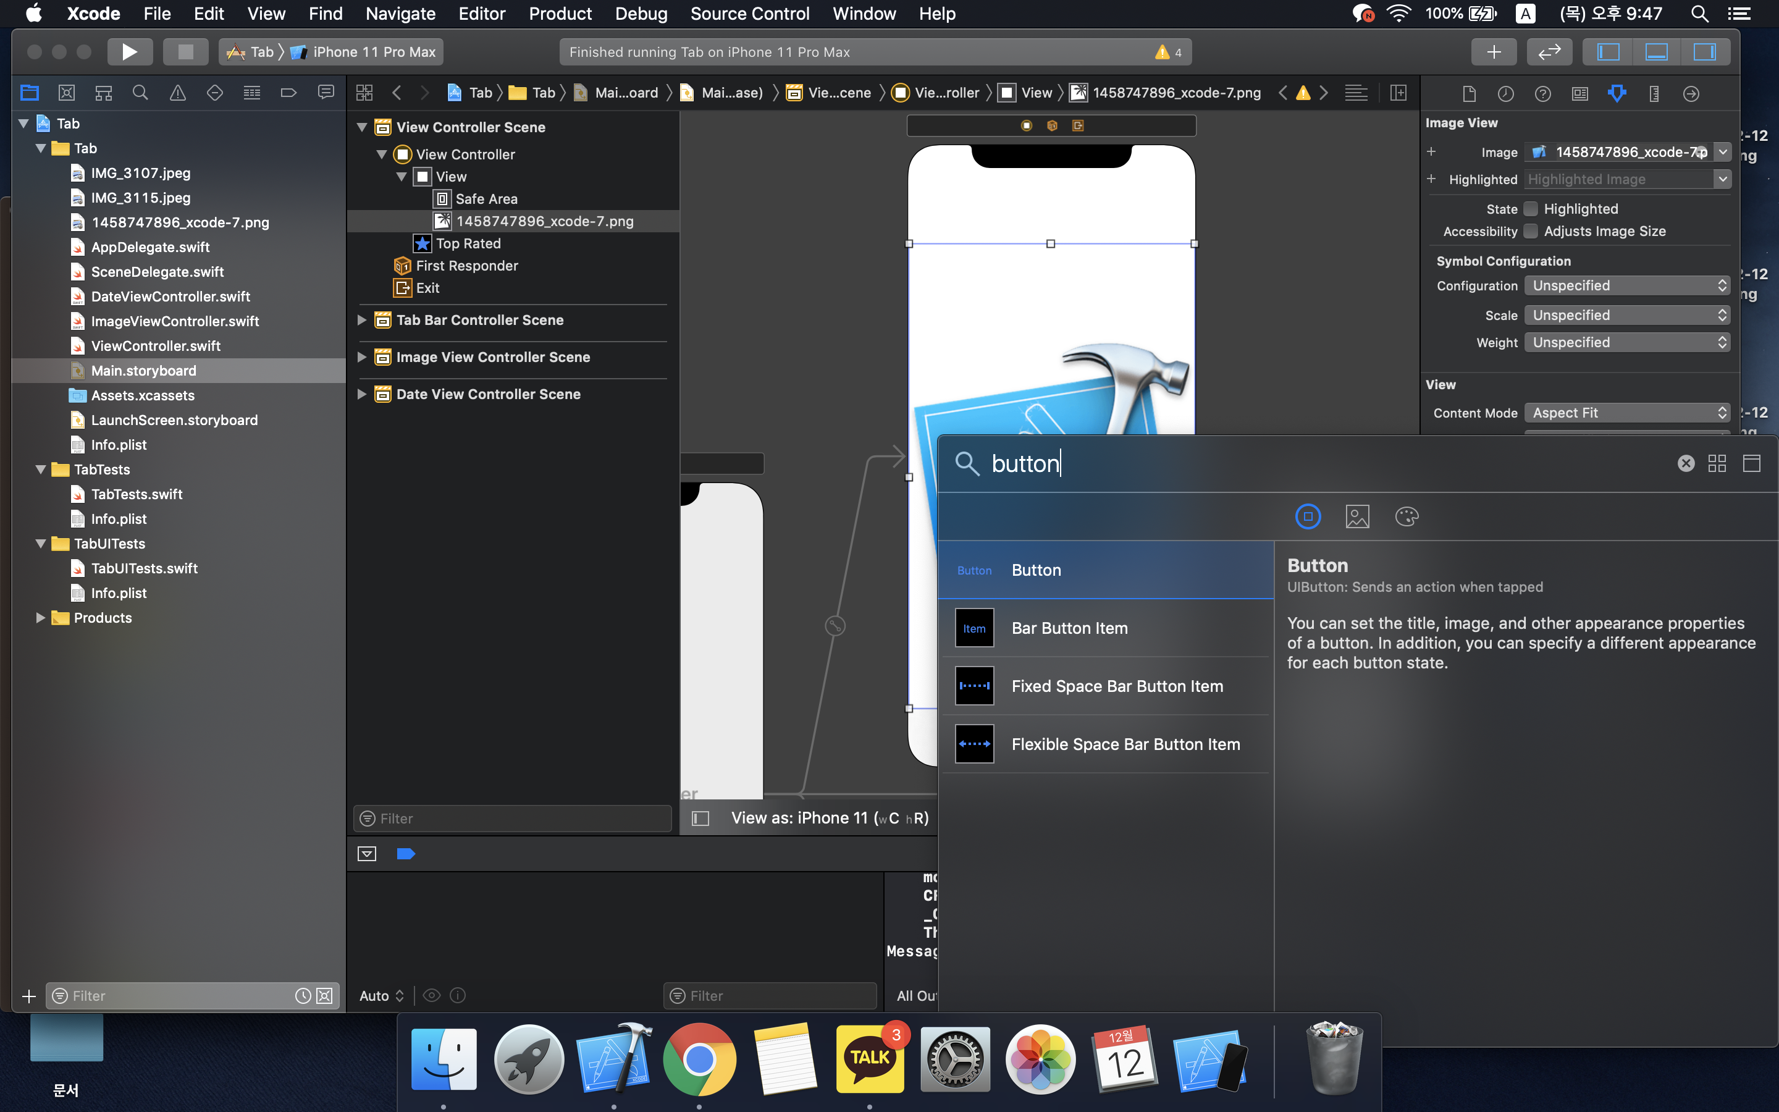Toggle the right inspector panel visibility
This screenshot has width=1779, height=1112.
pyautogui.click(x=1704, y=51)
